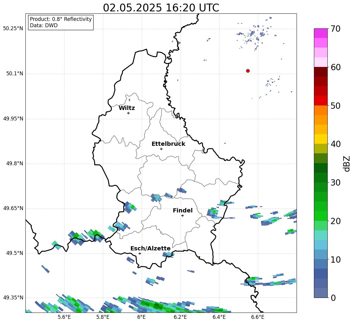Click the Findel station cross marker

182,216
